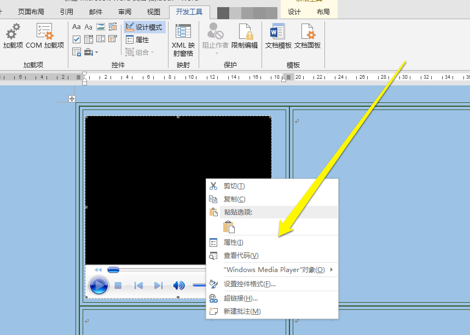The image size is (470, 335).
Task: Insert a rich text content control
Action: coord(77,27)
